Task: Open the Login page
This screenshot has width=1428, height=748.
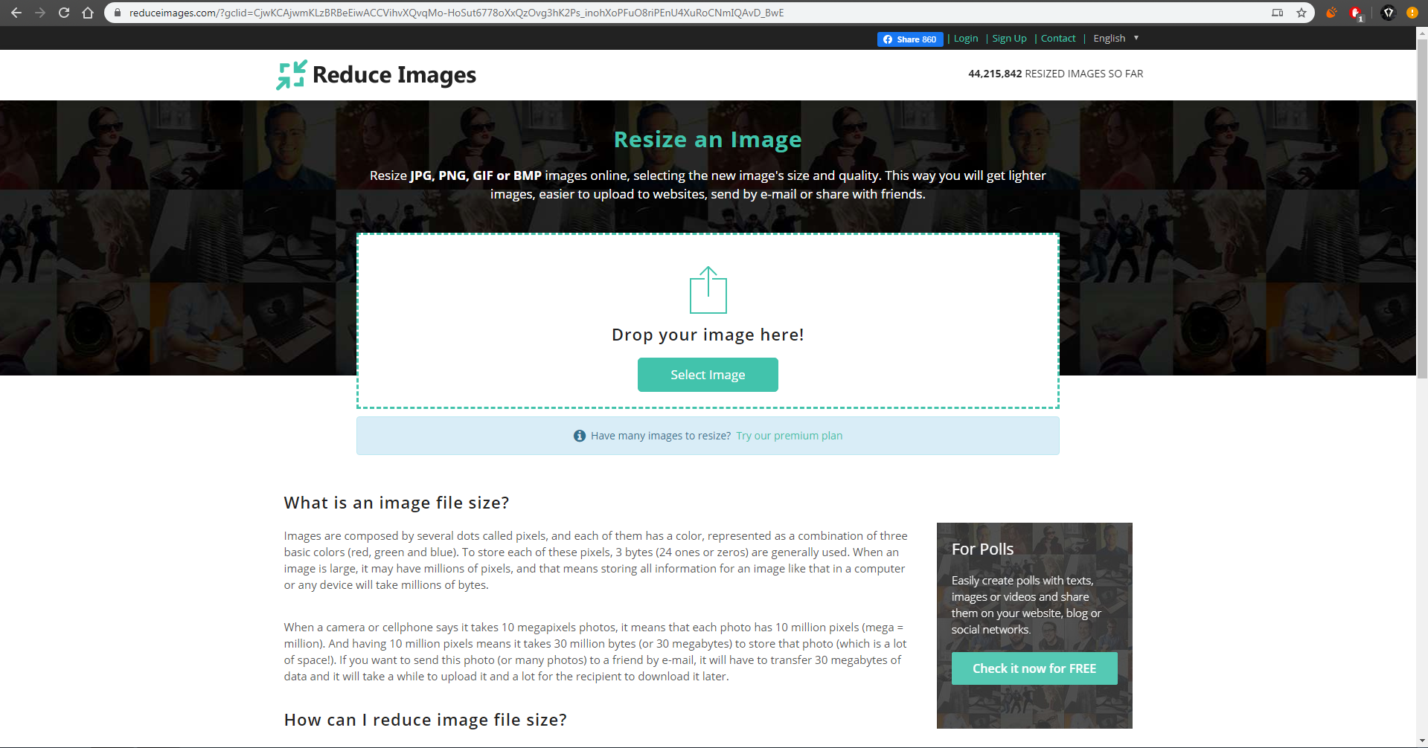Action: (x=966, y=39)
